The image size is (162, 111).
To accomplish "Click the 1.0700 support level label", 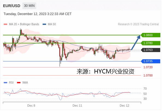I will [x=148, y=75].
